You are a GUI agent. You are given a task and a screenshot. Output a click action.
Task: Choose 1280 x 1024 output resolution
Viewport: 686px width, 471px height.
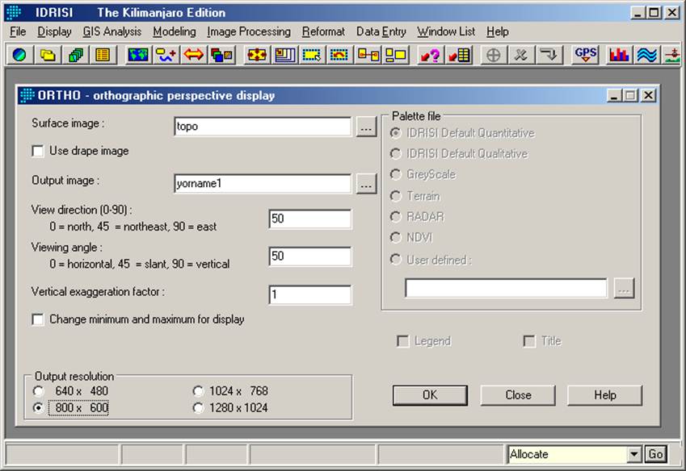click(198, 408)
